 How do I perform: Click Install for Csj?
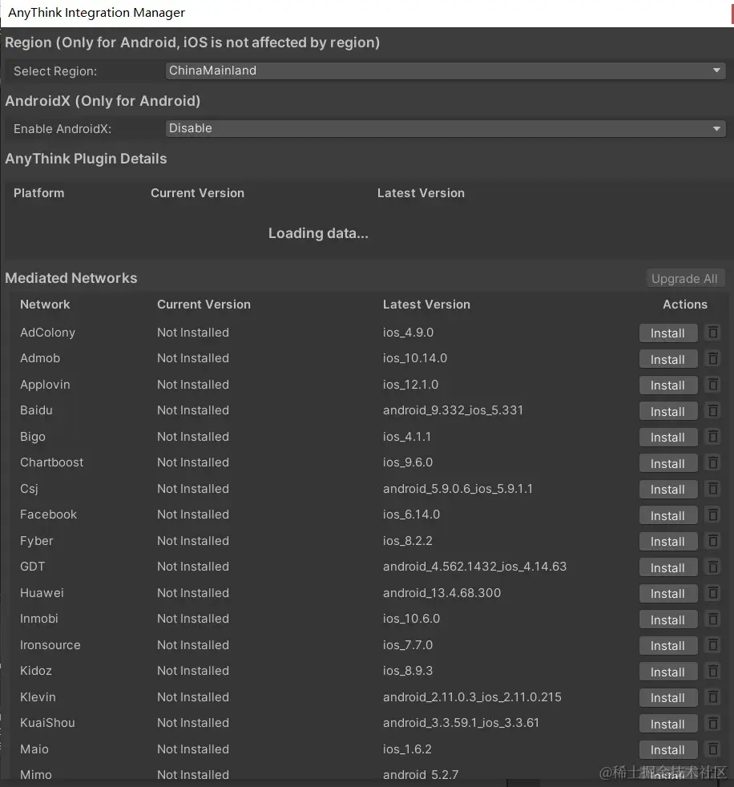coord(667,490)
